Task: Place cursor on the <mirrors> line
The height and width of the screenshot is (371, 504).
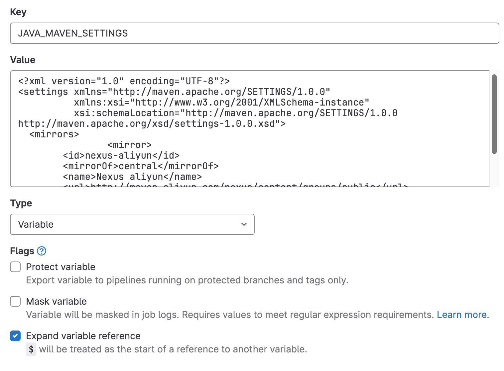Action: coord(54,134)
